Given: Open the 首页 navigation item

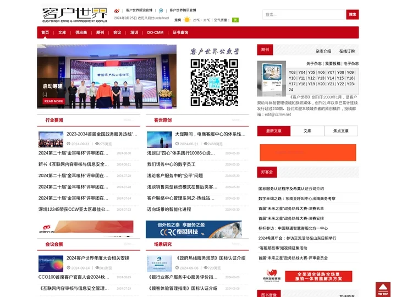Looking at the screenshot, I should click(x=45, y=32).
